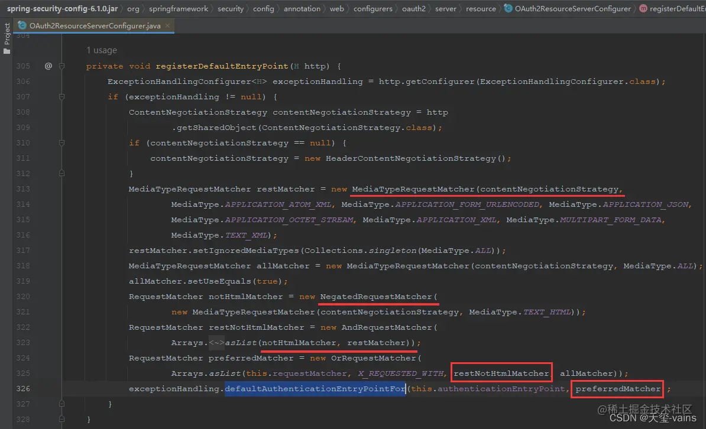Click line number 326 in the gutter
Screen dimensions: 706x429
tap(23, 388)
